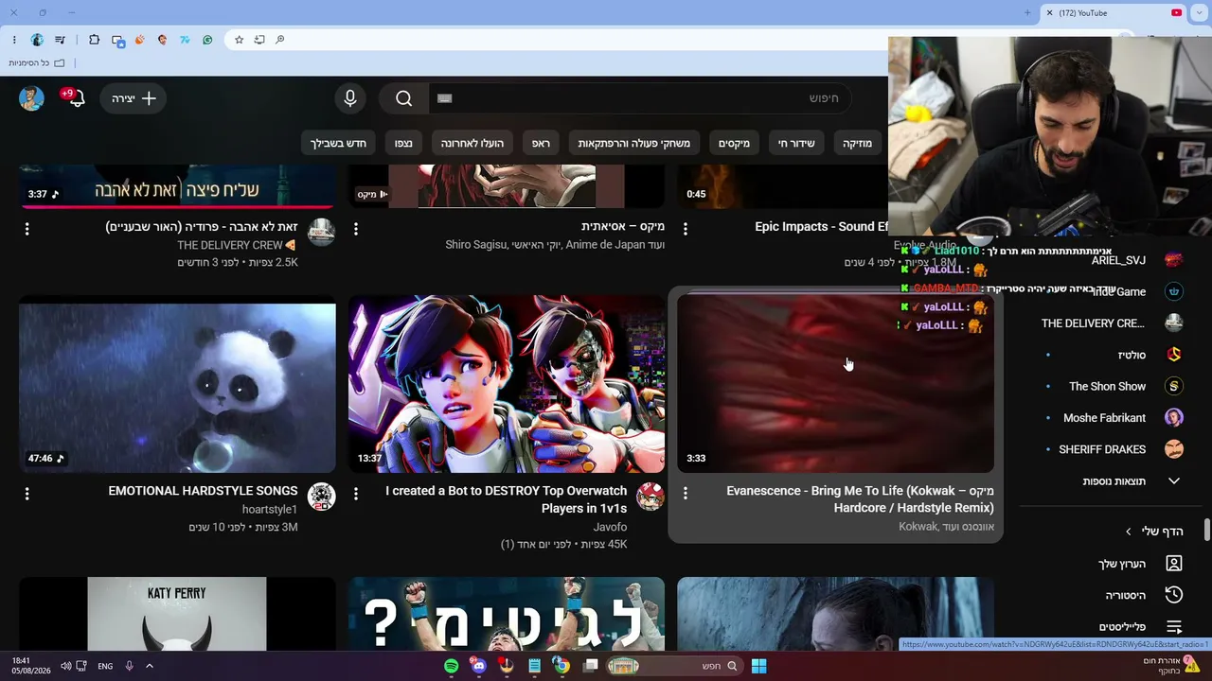Screen dimensions: 1212x681
Task: Play the Evanescence Bring Me To Life thumbnail
Action: tap(836, 384)
